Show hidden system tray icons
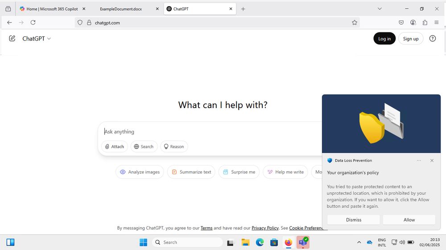The width and height of the screenshot is (446, 250). coord(359,242)
